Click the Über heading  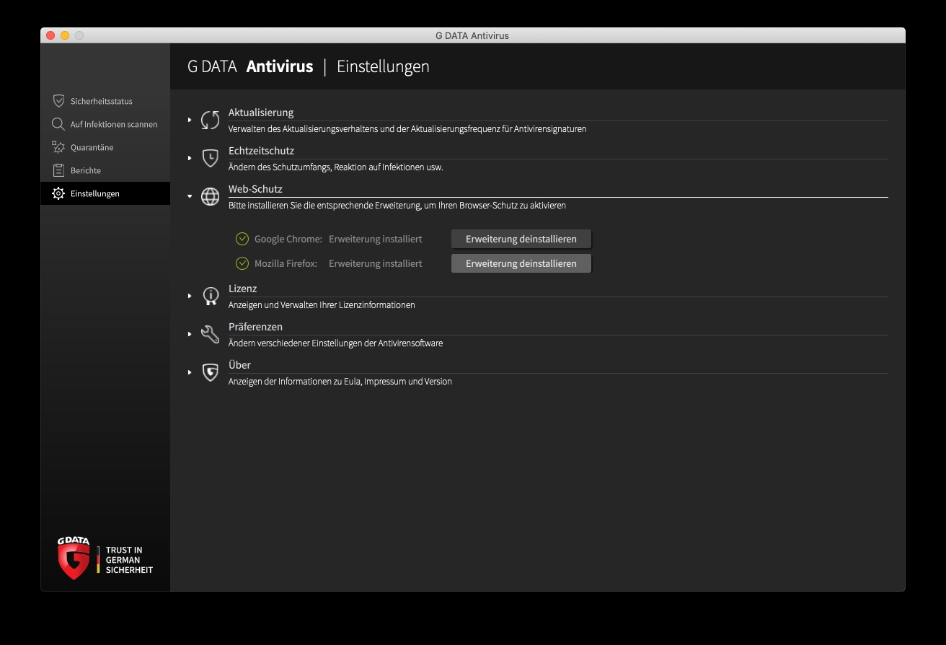coord(239,365)
